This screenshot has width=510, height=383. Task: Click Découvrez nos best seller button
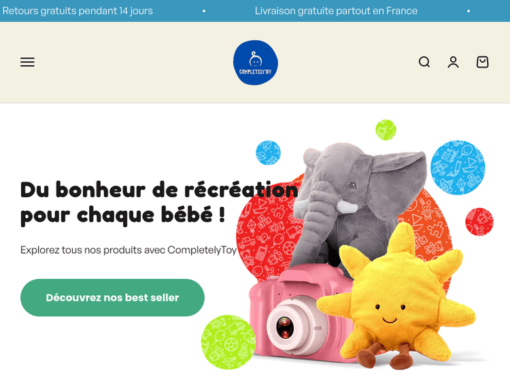112,297
